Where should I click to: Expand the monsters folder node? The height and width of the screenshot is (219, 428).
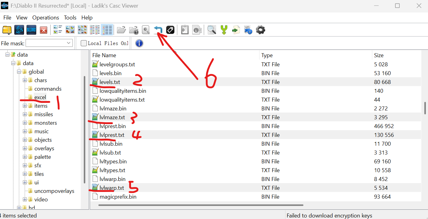point(25,123)
